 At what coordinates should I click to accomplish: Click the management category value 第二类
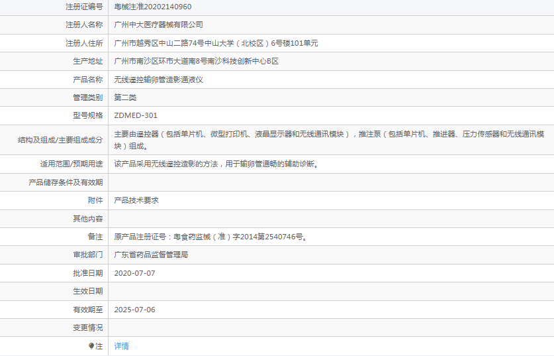[125, 97]
